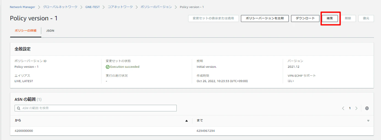Click the LIVE, LATEST alias value
Screen dimensions: 381x140
[x=24, y=81]
